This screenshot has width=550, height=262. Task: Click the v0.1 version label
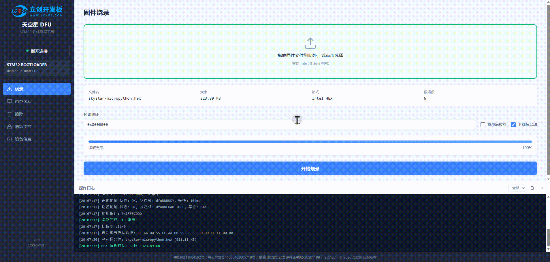[37, 240]
